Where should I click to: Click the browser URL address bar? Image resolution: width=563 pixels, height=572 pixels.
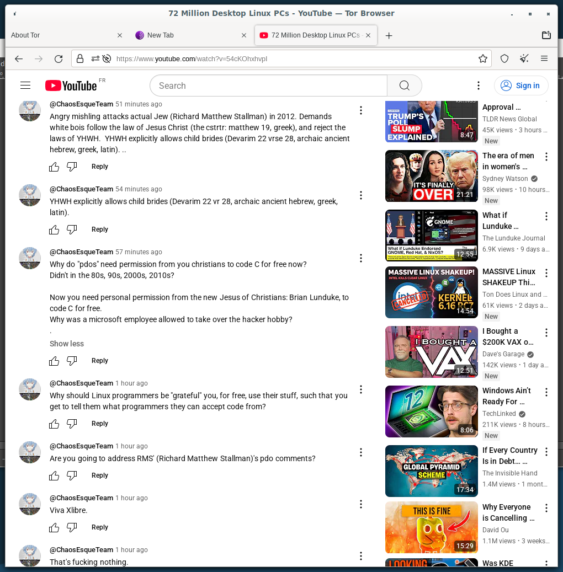(281, 58)
